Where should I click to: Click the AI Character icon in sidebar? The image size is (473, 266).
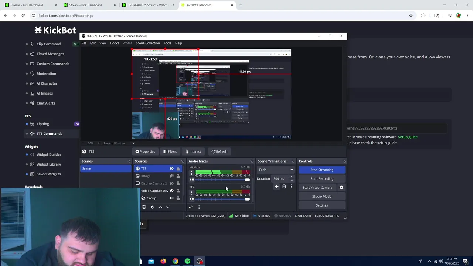click(x=33, y=83)
